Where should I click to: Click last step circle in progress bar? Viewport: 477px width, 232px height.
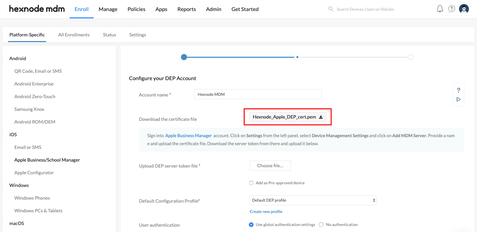click(x=411, y=57)
